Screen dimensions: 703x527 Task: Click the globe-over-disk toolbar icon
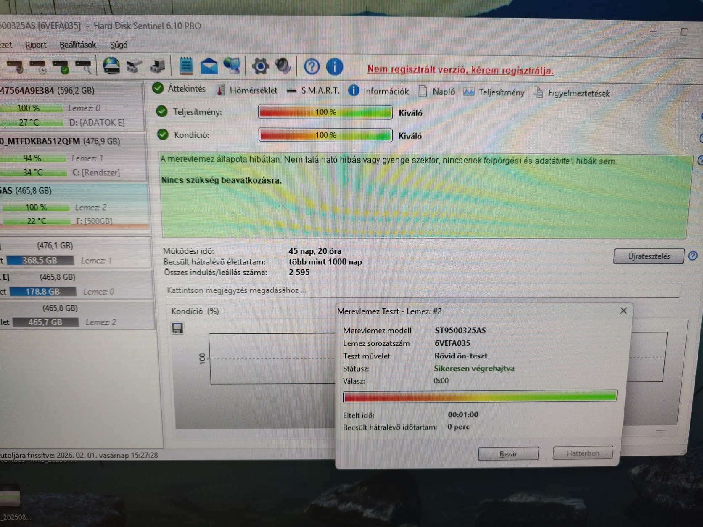111,66
